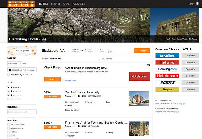The height and width of the screenshot is (139, 202).
Task: Check the Air-conditioned amenity
Action: coord(8,125)
